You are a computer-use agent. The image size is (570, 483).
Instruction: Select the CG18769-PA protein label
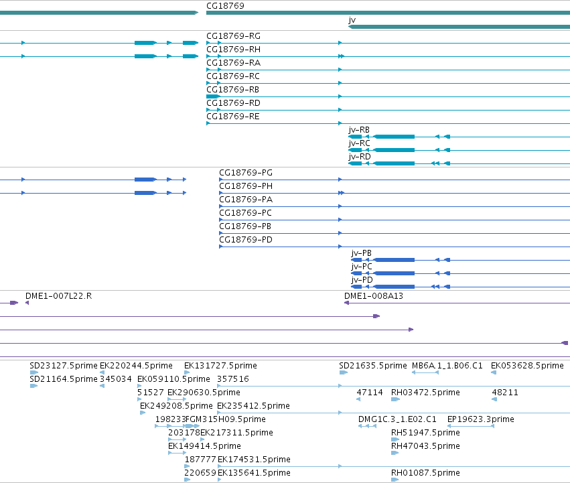pos(246,200)
